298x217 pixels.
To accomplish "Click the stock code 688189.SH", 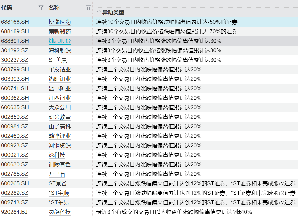I will tap(15, 31).
